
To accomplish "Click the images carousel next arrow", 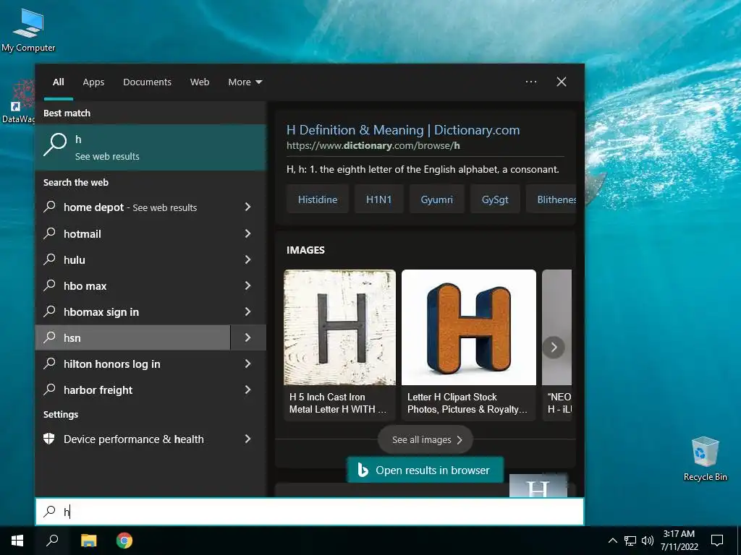I will coord(554,348).
